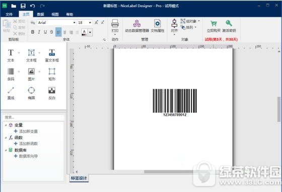Switch to the Data (数据) ribbon tab
Viewport: 282px width, 192px height.
41,14
